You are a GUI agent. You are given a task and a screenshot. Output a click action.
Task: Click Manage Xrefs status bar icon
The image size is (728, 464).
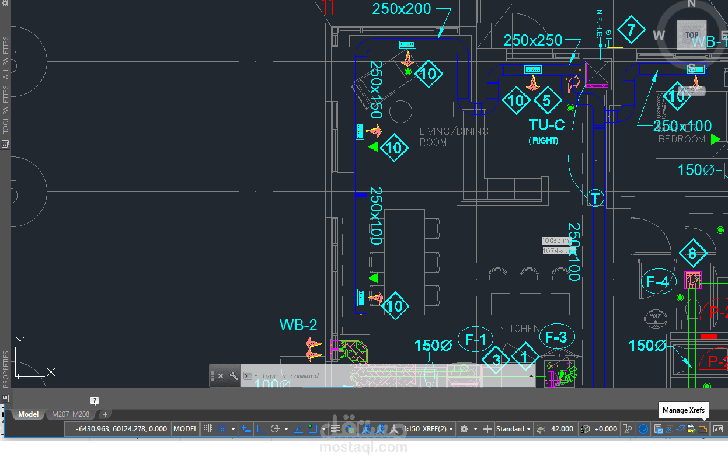pyautogui.click(x=702, y=429)
